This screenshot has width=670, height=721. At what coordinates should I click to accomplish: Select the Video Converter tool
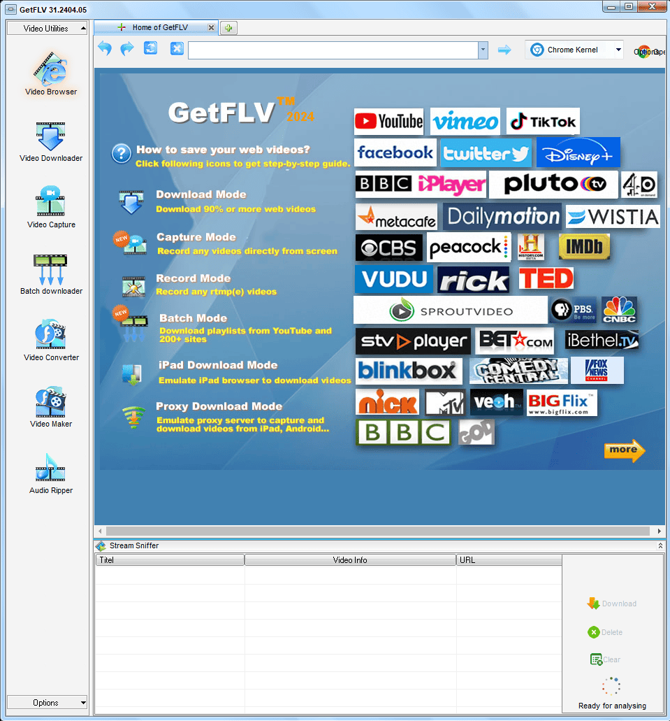(x=50, y=334)
